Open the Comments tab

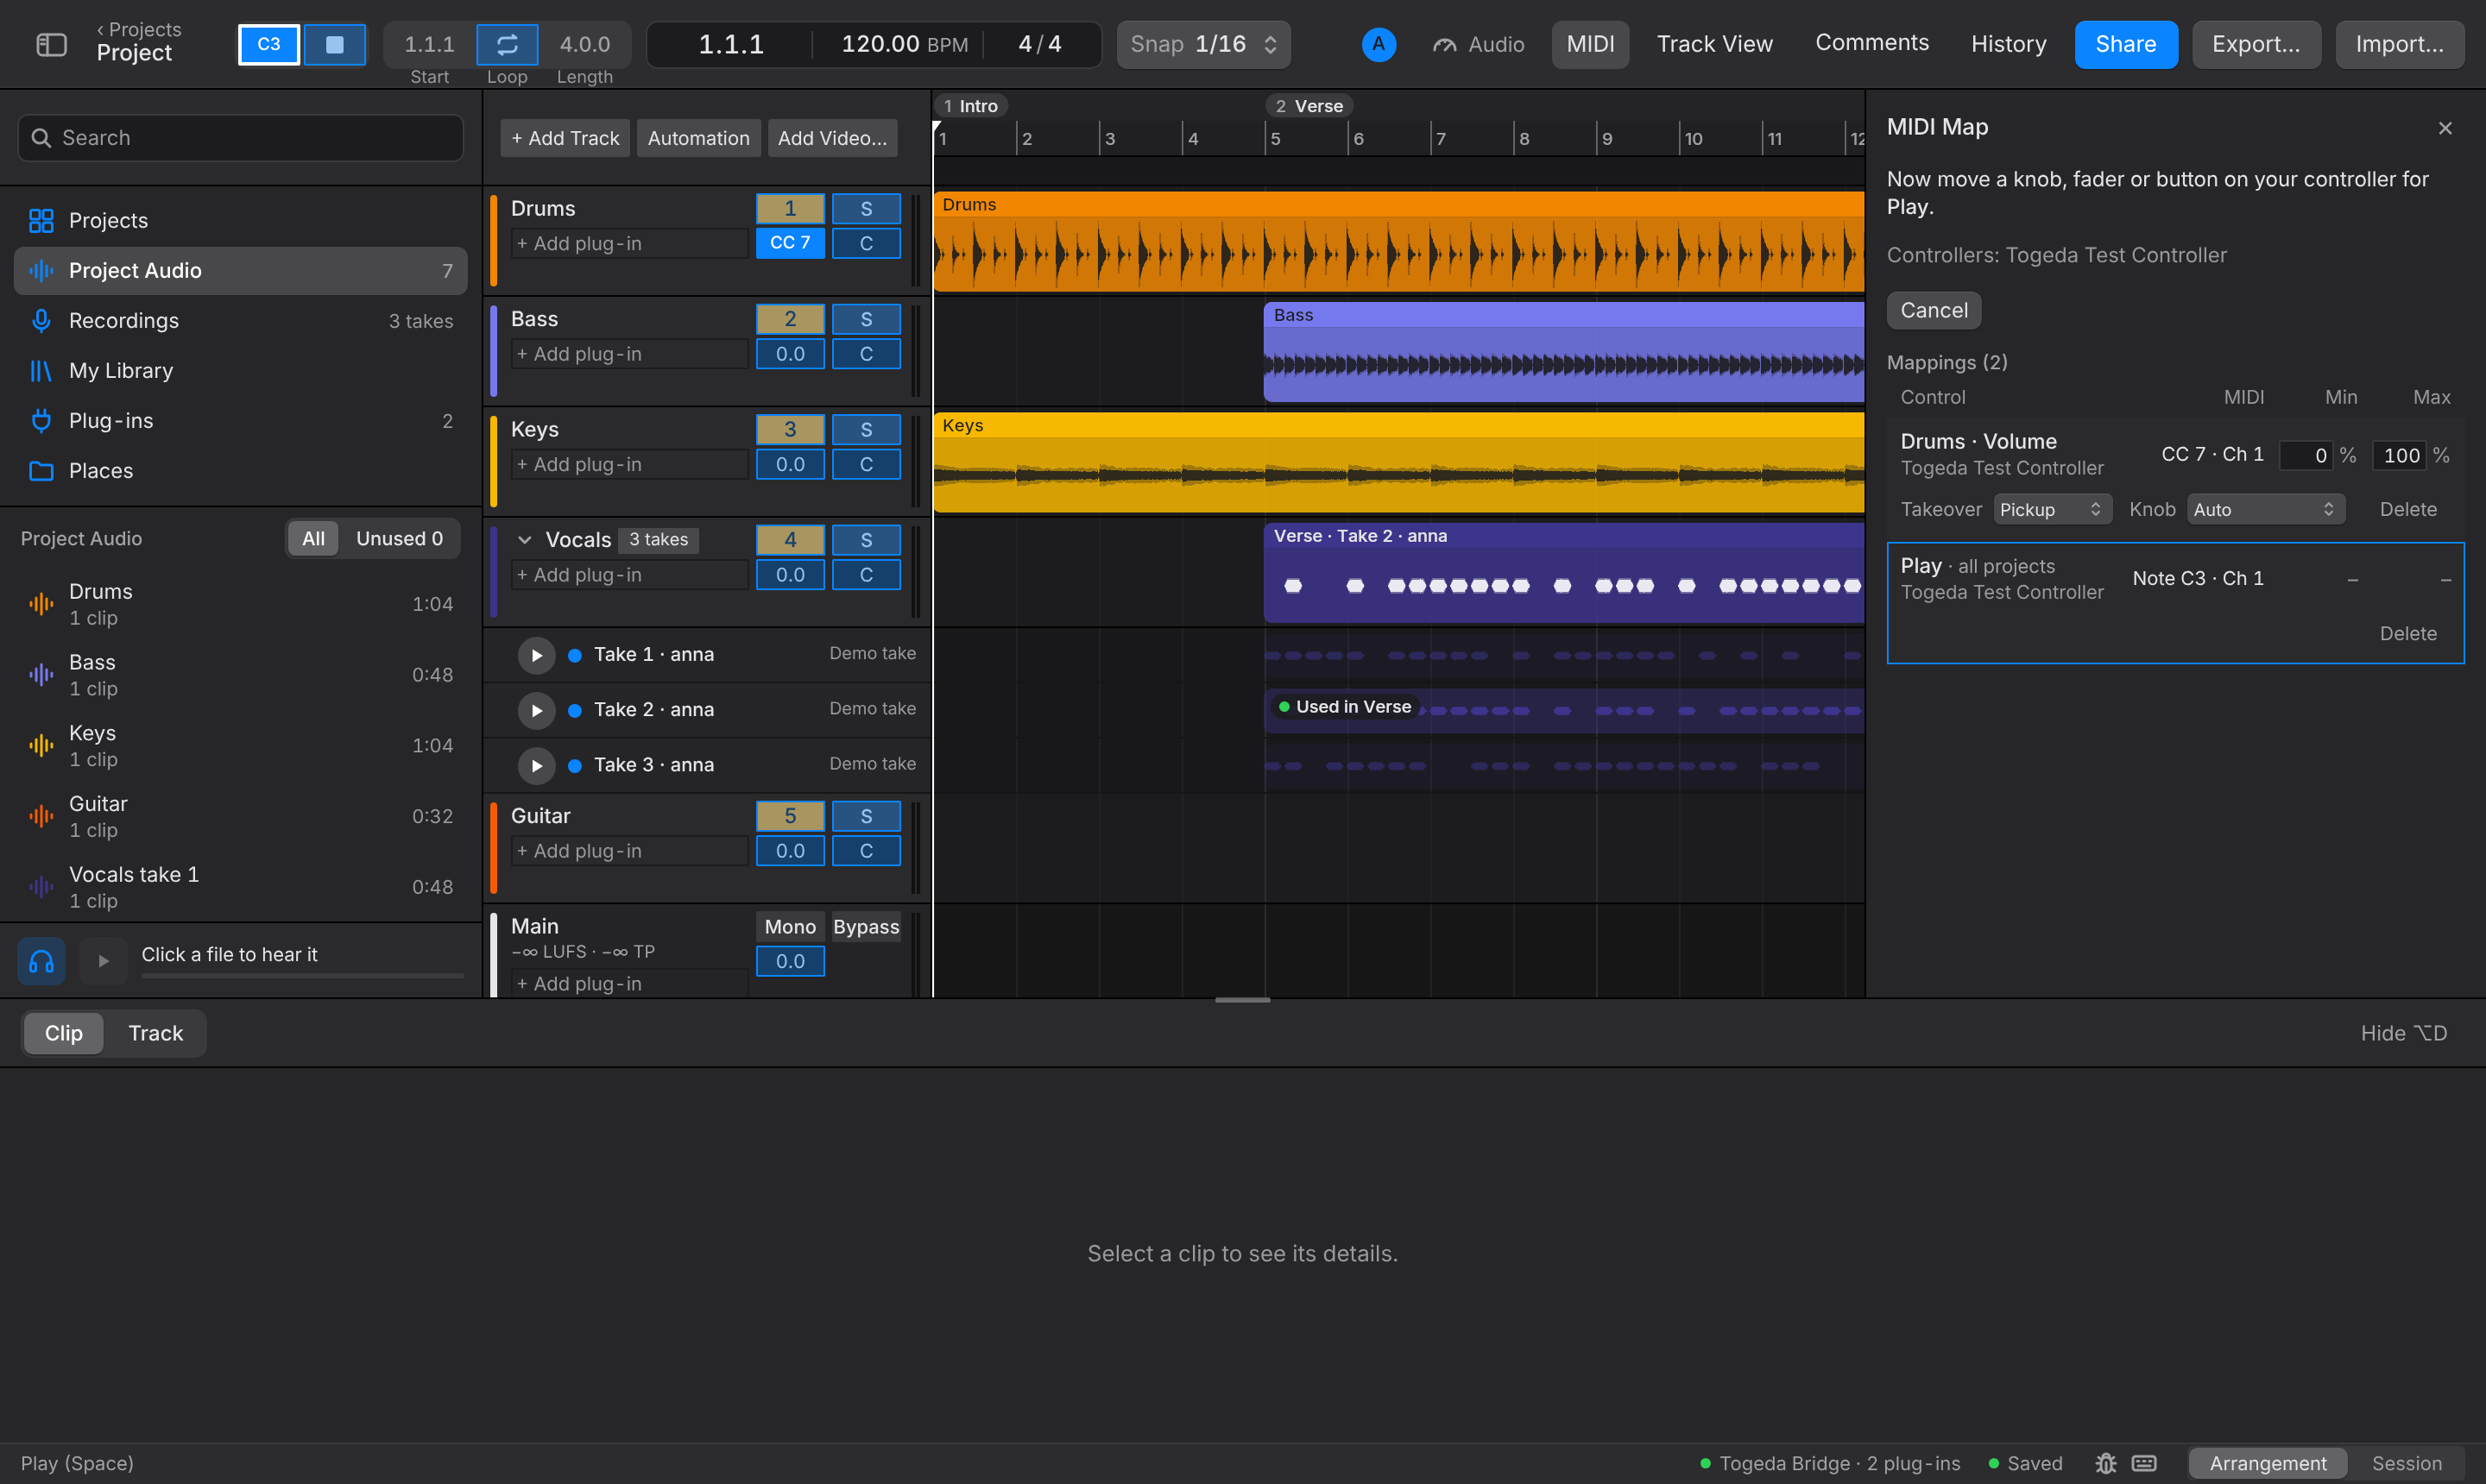click(1871, 43)
